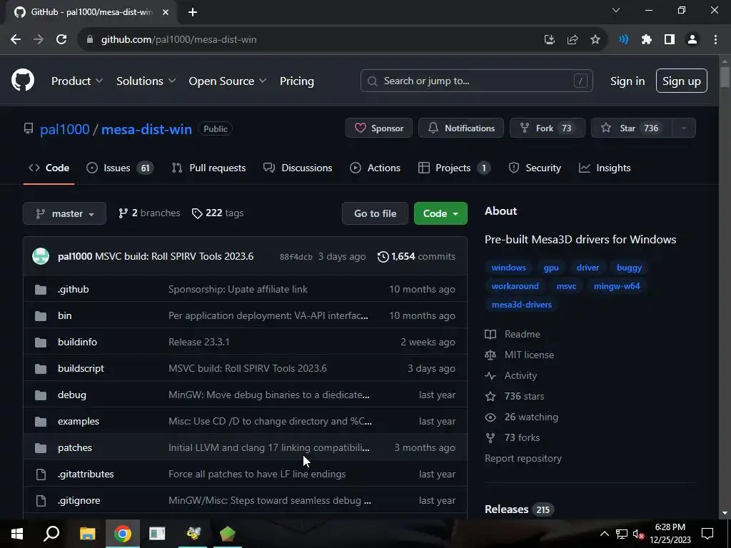Switch to the Issues tab
Image resolution: width=731 pixels, height=548 pixels.
(120, 168)
